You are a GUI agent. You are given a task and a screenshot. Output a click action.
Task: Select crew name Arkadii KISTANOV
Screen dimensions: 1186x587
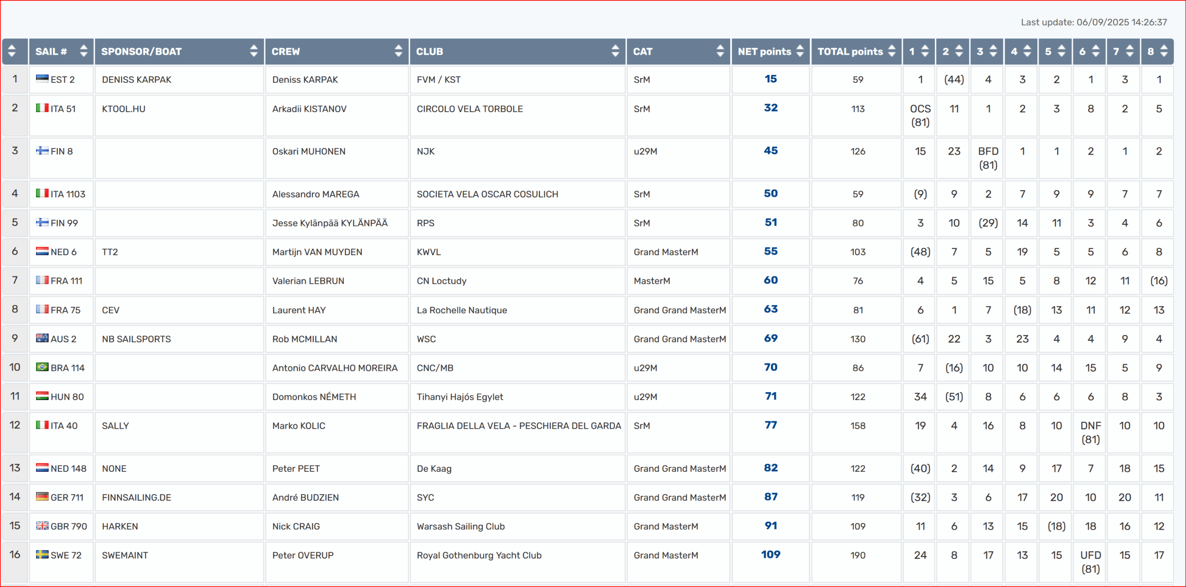[309, 109]
